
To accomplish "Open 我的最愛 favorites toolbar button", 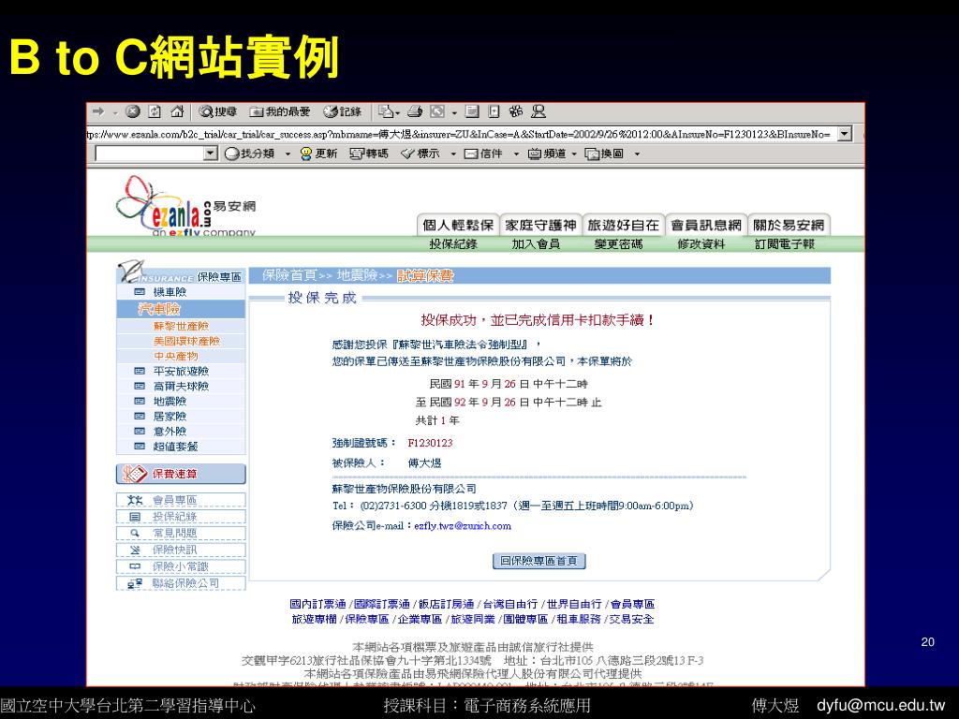I will tap(280, 112).
